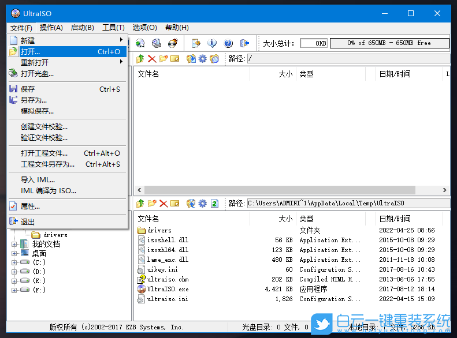Expand the (C:) drive node
This screenshot has height=338, width=457.
[14, 262]
